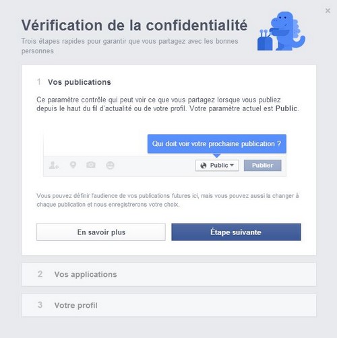
Task: Click the blue dinosaur mascot illustration
Action: tap(281, 31)
